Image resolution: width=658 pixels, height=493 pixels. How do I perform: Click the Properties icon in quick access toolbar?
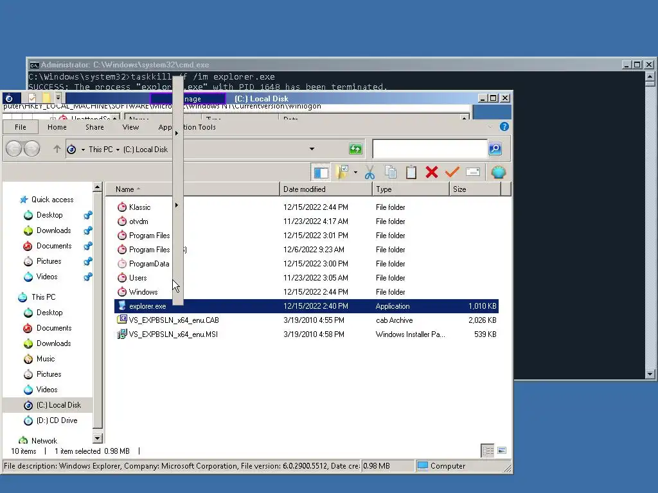(32, 98)
